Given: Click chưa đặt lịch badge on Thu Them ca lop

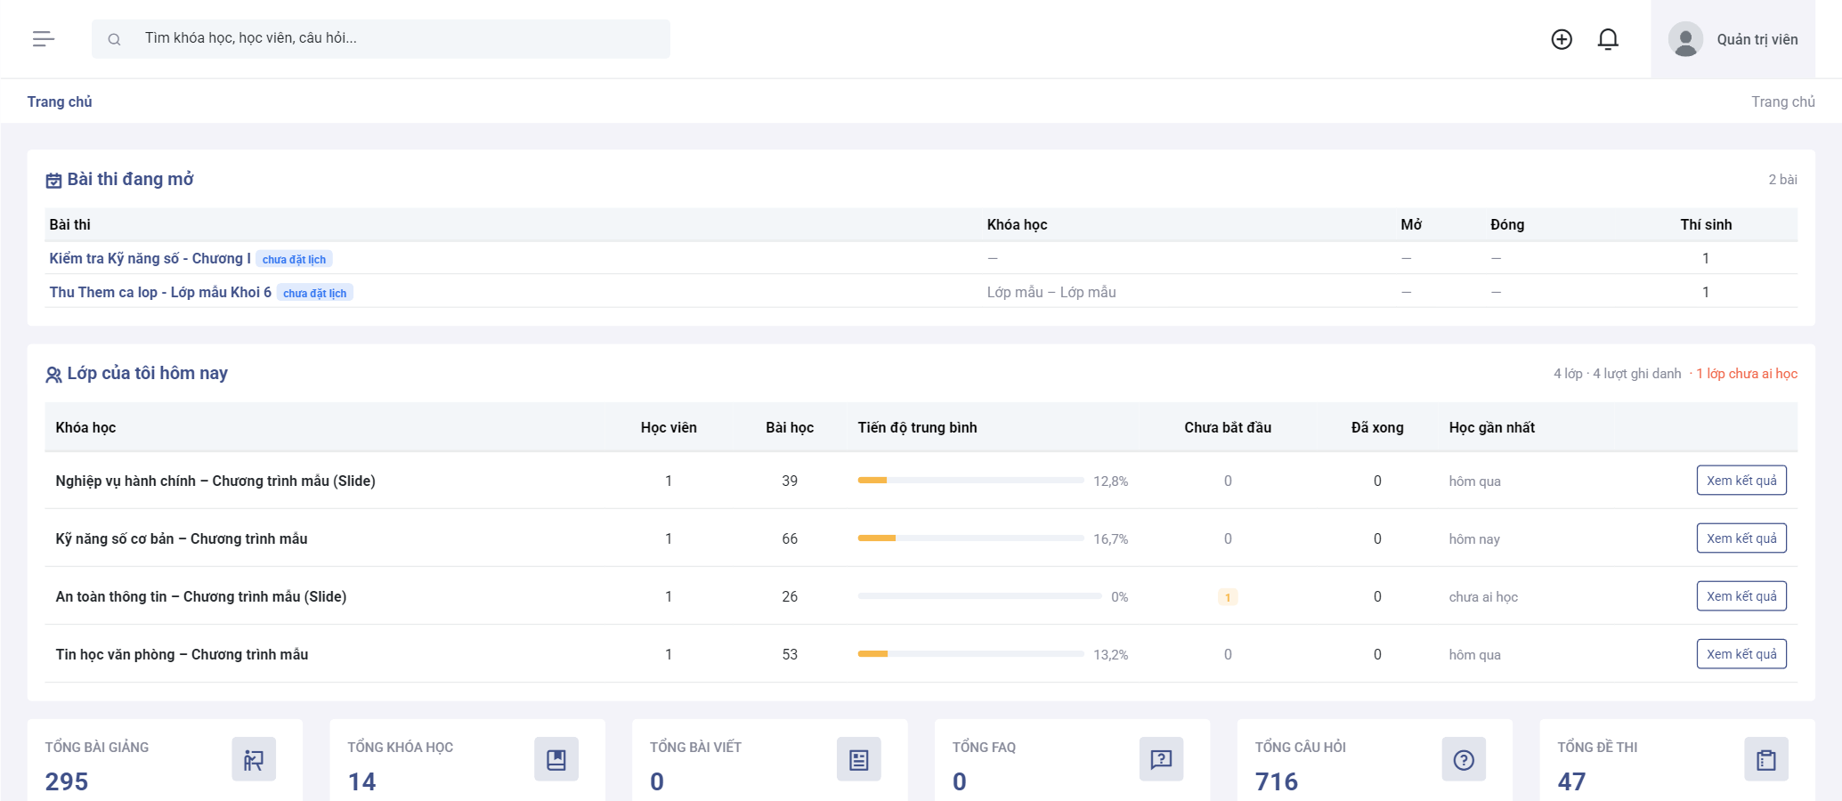Looking at the screenshot, I should (x=315, y=293).
